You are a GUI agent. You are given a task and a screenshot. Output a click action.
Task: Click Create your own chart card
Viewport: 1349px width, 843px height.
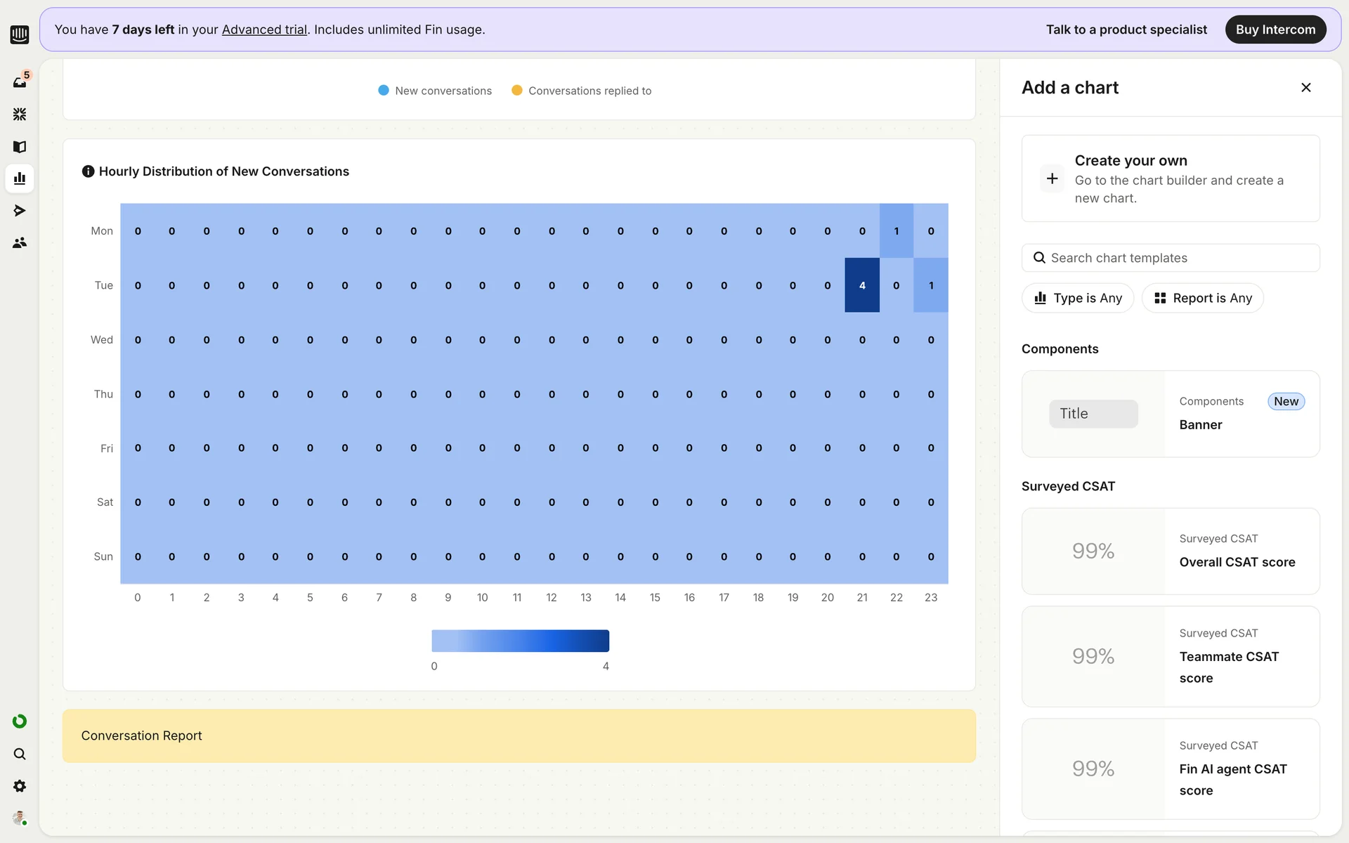[x=1171, y=178]
